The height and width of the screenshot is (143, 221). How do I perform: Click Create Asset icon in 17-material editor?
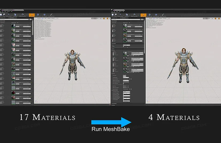[15, 15]
